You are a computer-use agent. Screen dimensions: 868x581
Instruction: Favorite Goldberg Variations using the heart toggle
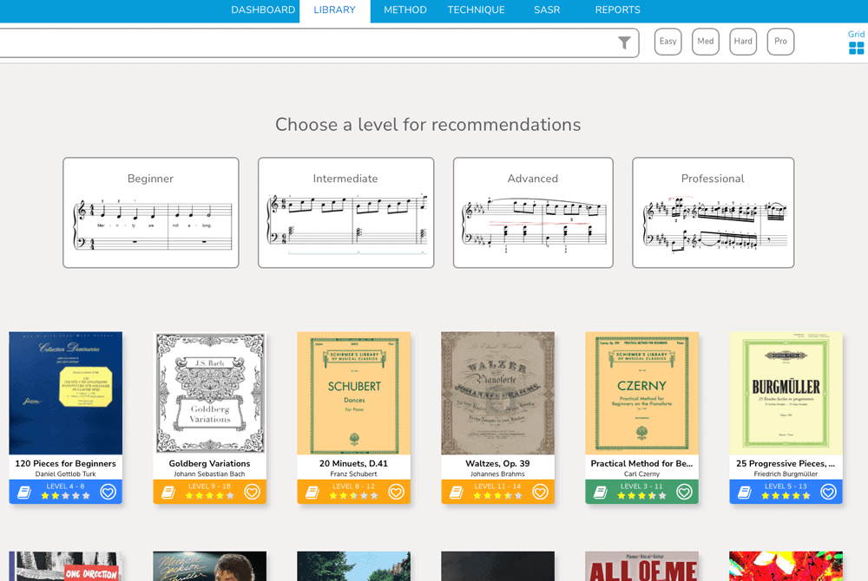(x=250, y=492)
